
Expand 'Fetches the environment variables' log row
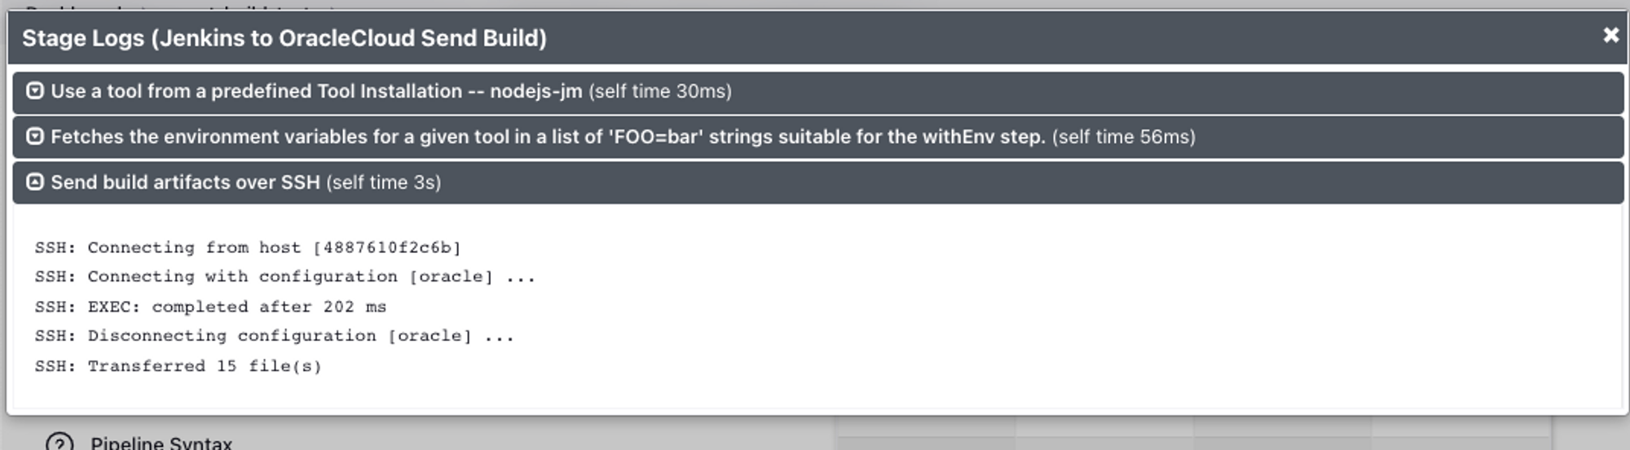click(817, 137)
